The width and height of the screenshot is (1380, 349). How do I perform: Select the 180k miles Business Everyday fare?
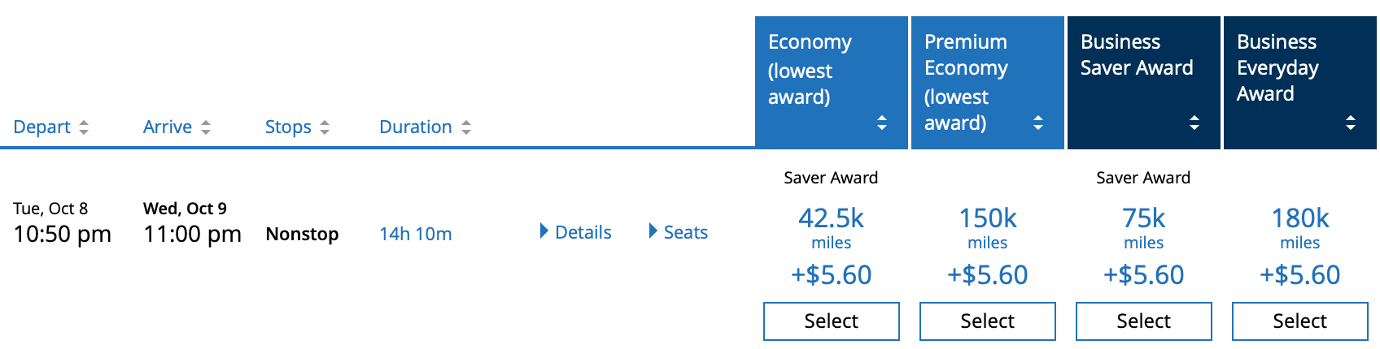1299,321
